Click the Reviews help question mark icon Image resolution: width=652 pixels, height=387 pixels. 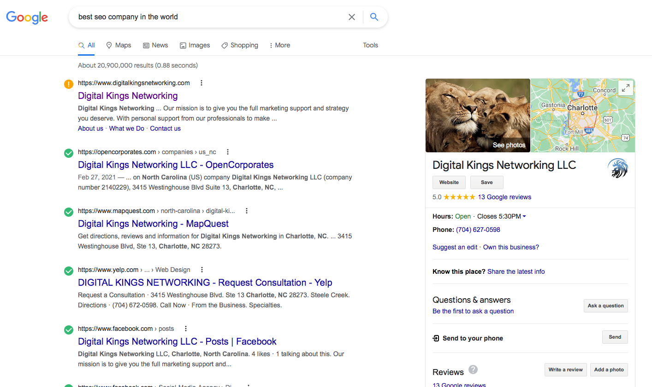pyautogui.click(x=473, y=370)
